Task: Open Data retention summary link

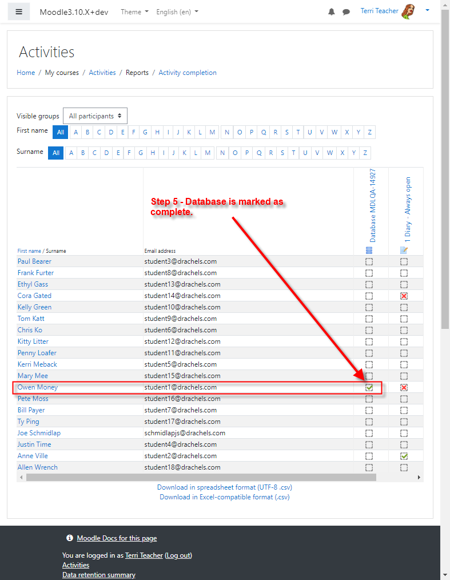Action: [99, 575]
